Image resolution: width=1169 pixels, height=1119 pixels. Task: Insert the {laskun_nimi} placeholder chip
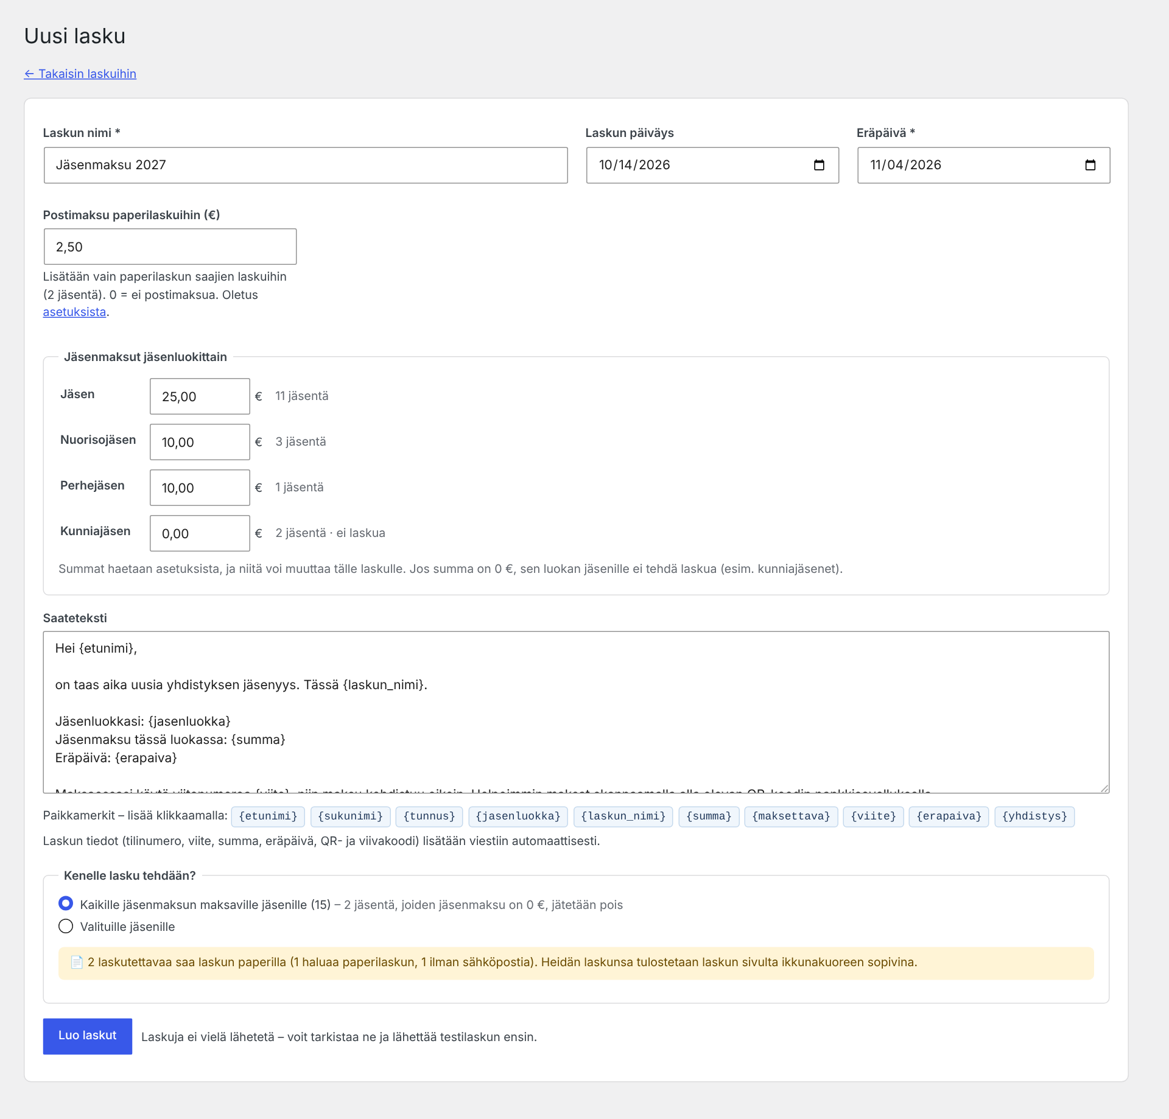pos(623,816)
